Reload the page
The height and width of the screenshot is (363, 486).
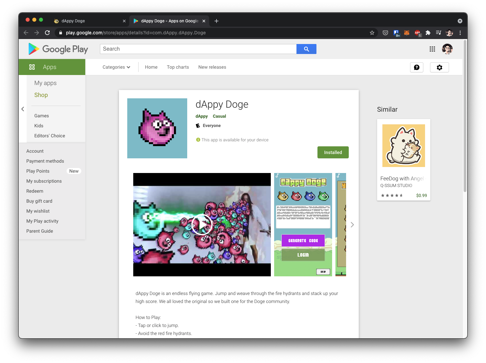(x=47, y=33)
